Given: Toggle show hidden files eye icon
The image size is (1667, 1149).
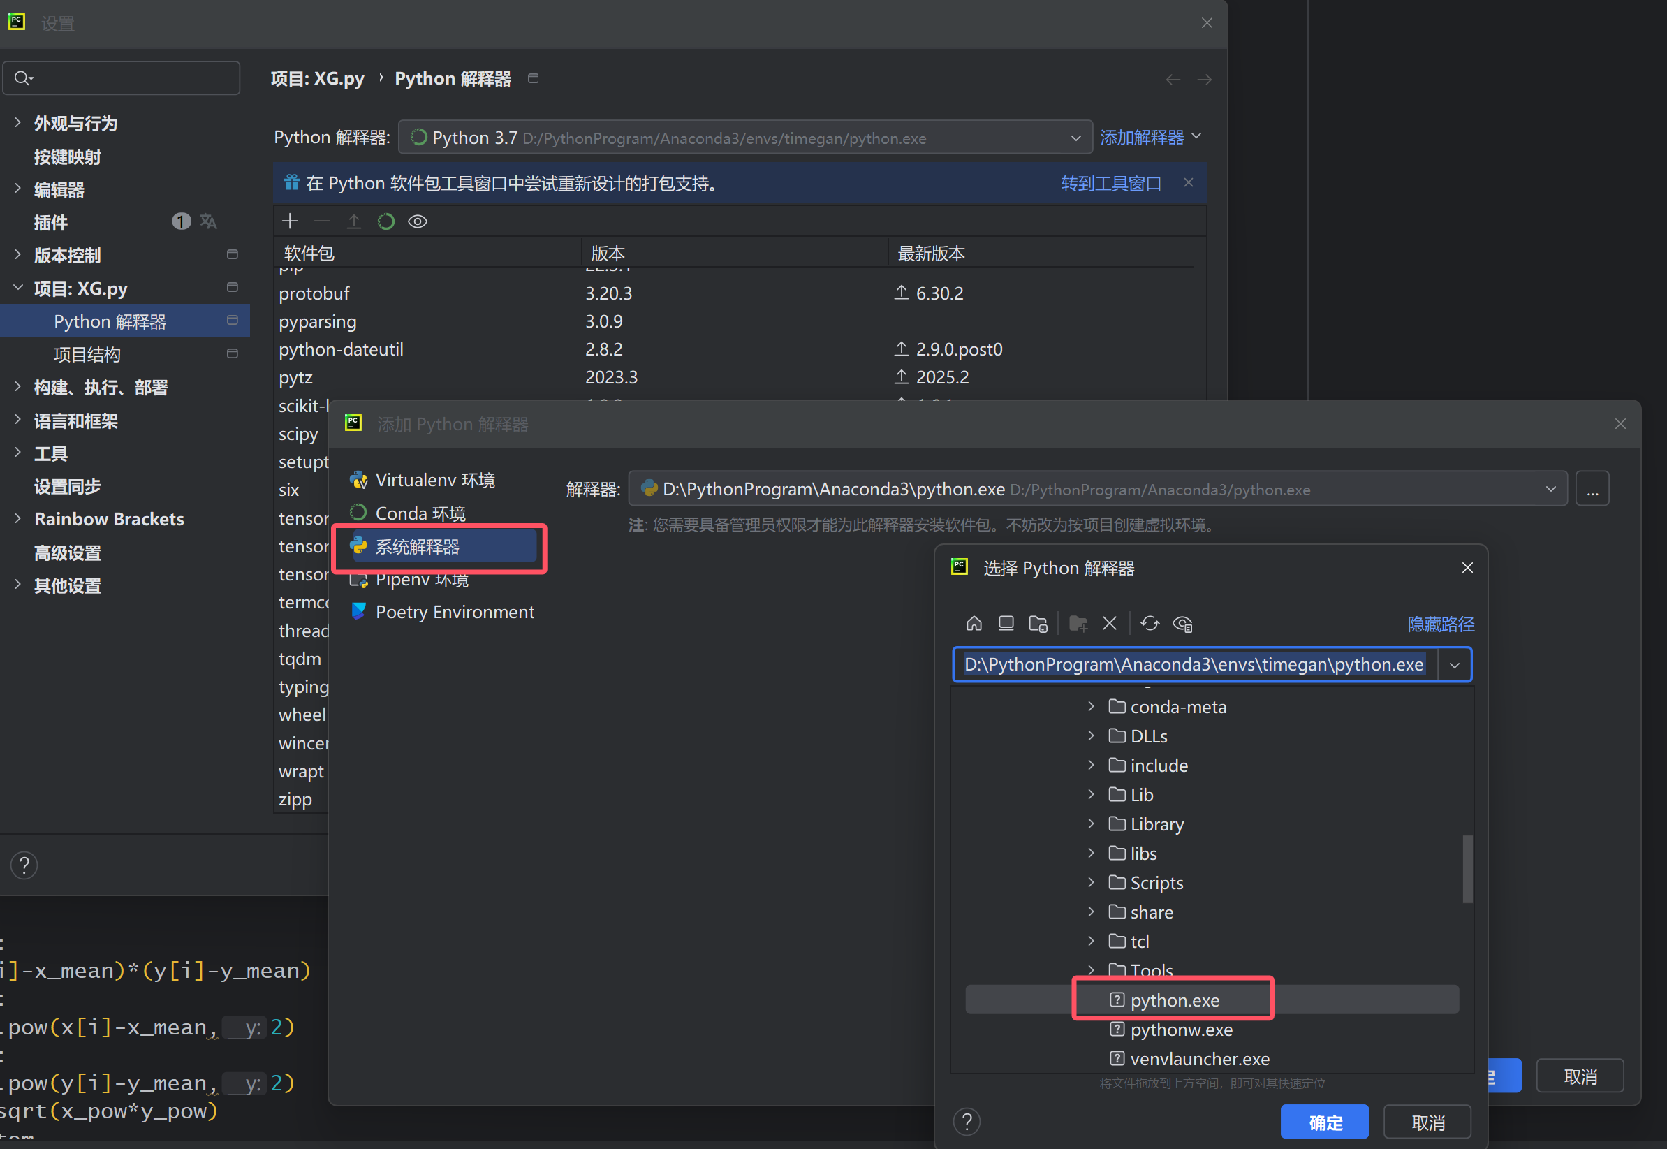Looking at the screenshot, I should 1182,624.
